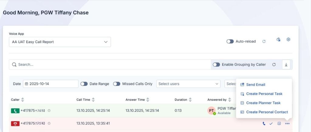Toggle the Auto-reload switch
311x132 pixels.
pos(230,41)
